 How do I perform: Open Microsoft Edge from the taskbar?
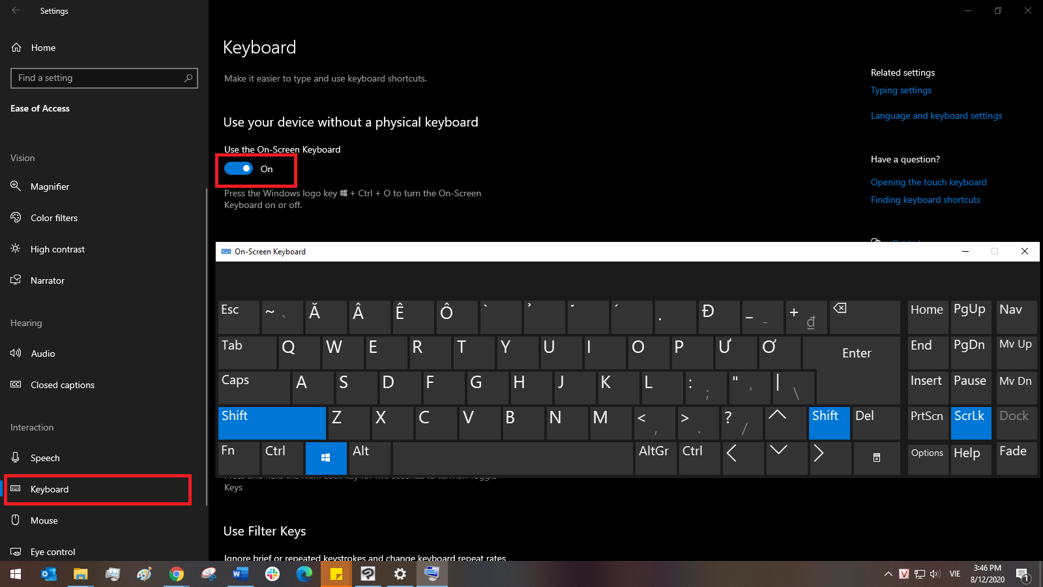304,574
